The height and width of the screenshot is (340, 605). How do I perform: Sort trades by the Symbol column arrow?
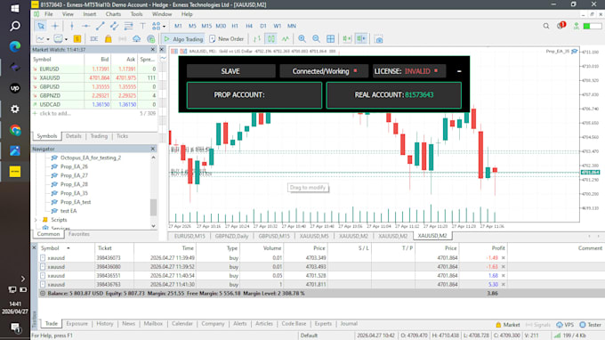click(x=69, y=248)
